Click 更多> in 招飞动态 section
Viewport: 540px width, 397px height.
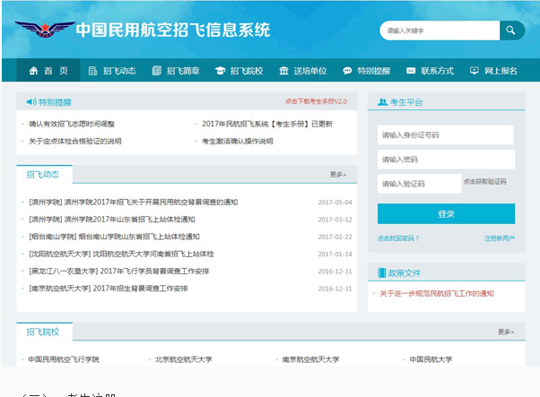coord(338,175)
